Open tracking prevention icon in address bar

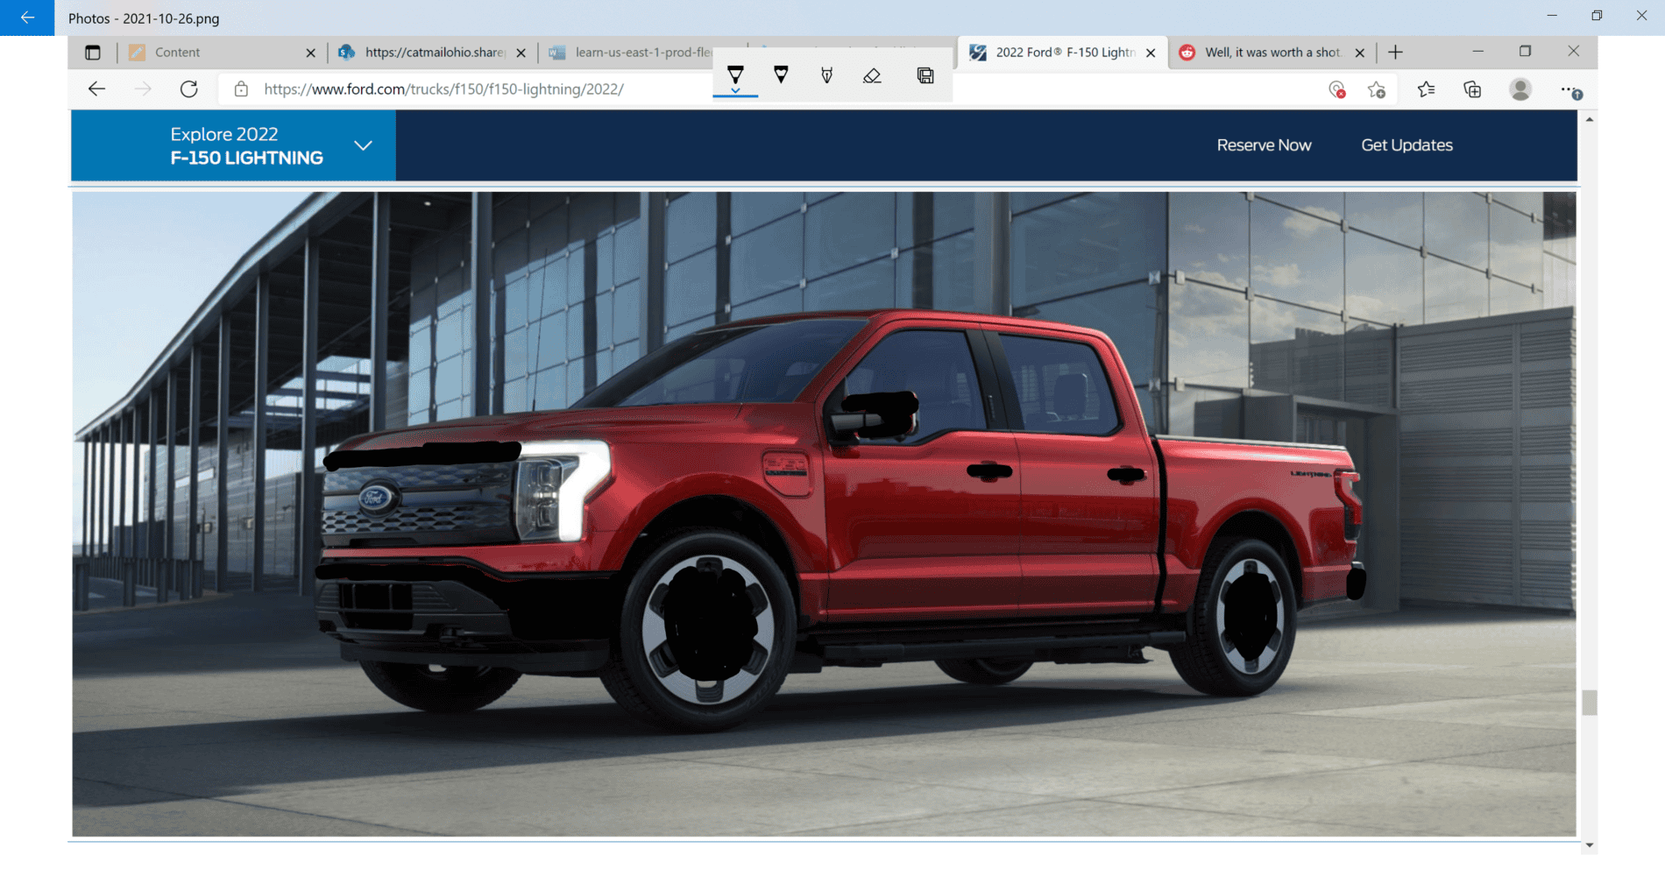coord(1336,89)
